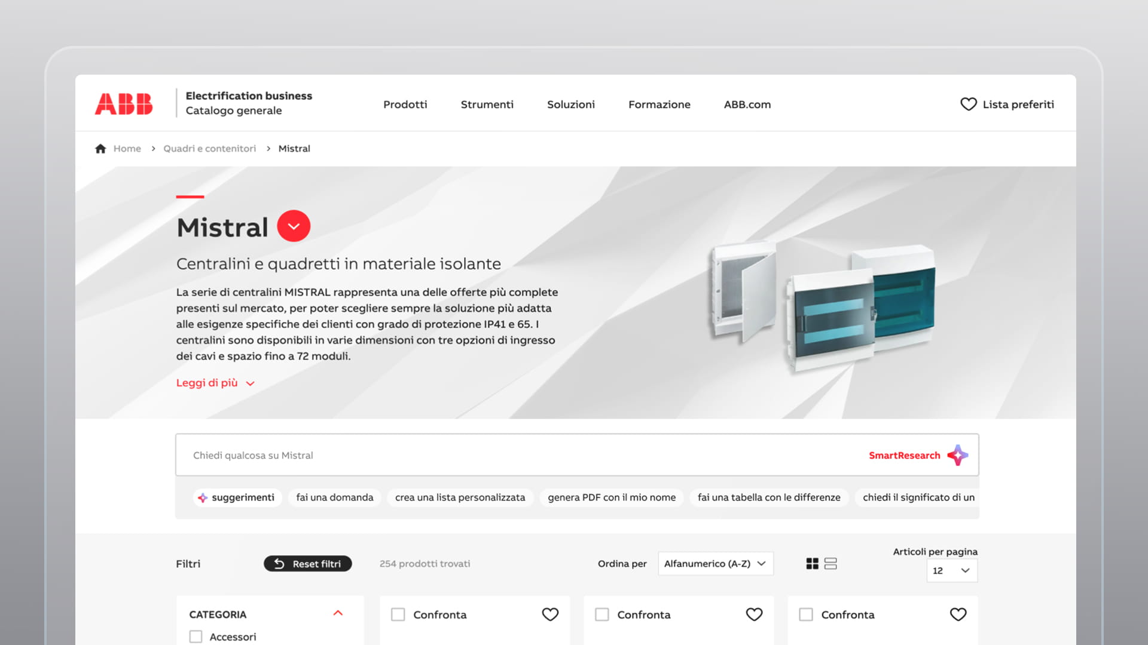Screen dimensions: 1148x645
Task: Click the ABB logo
Action: 123,103
